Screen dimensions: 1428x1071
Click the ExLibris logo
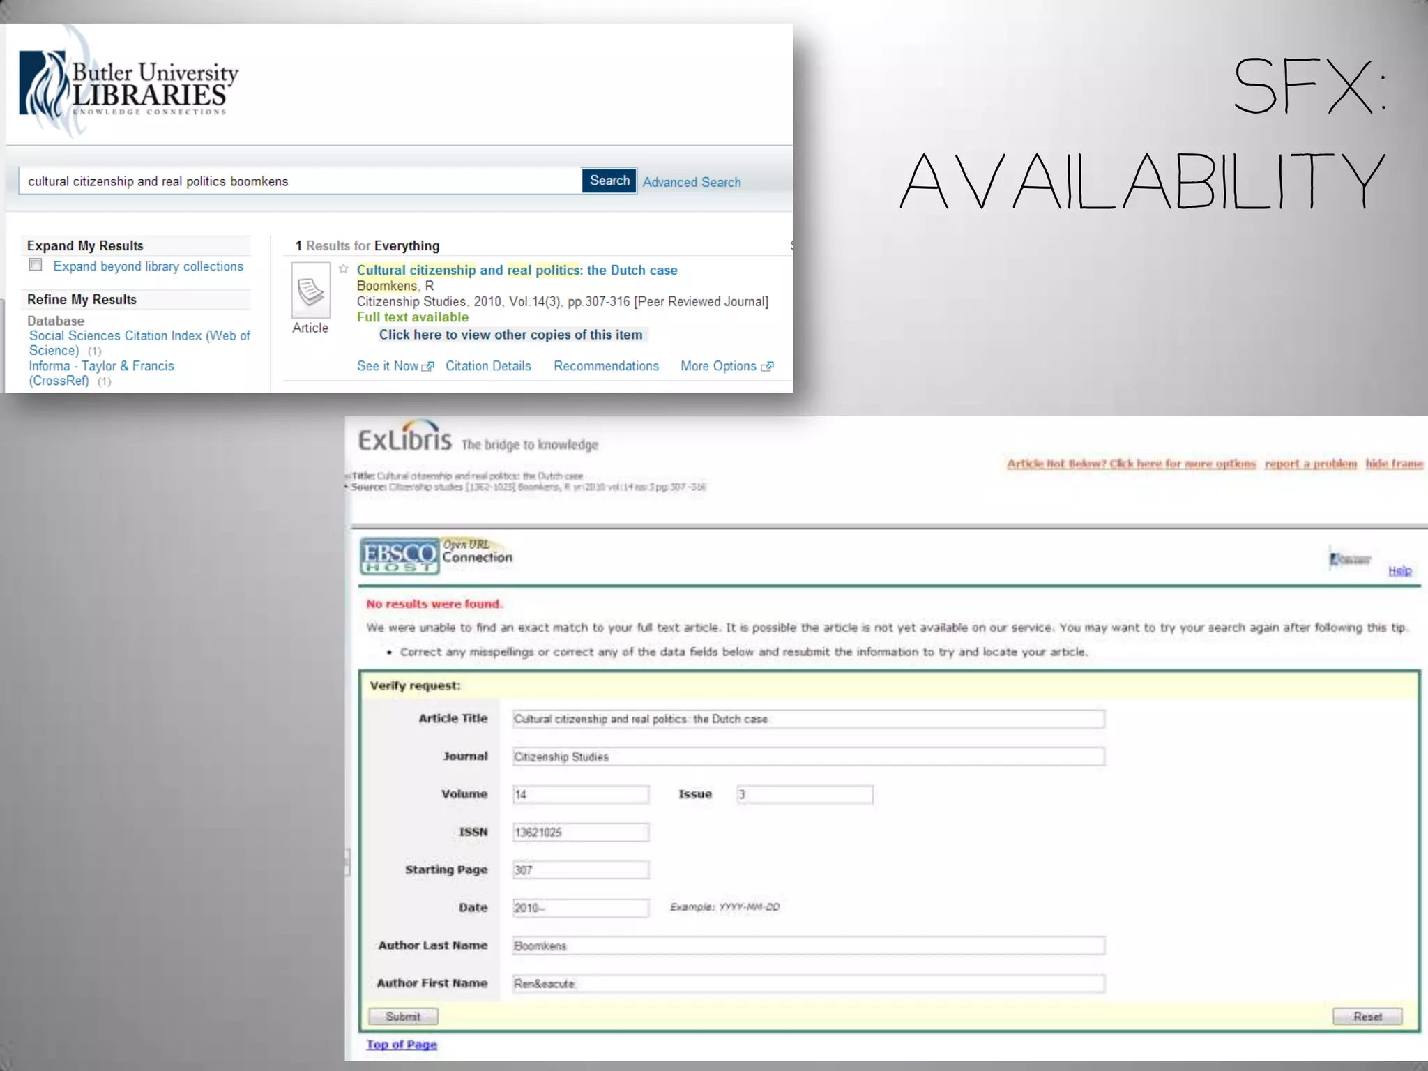point(404,438)
